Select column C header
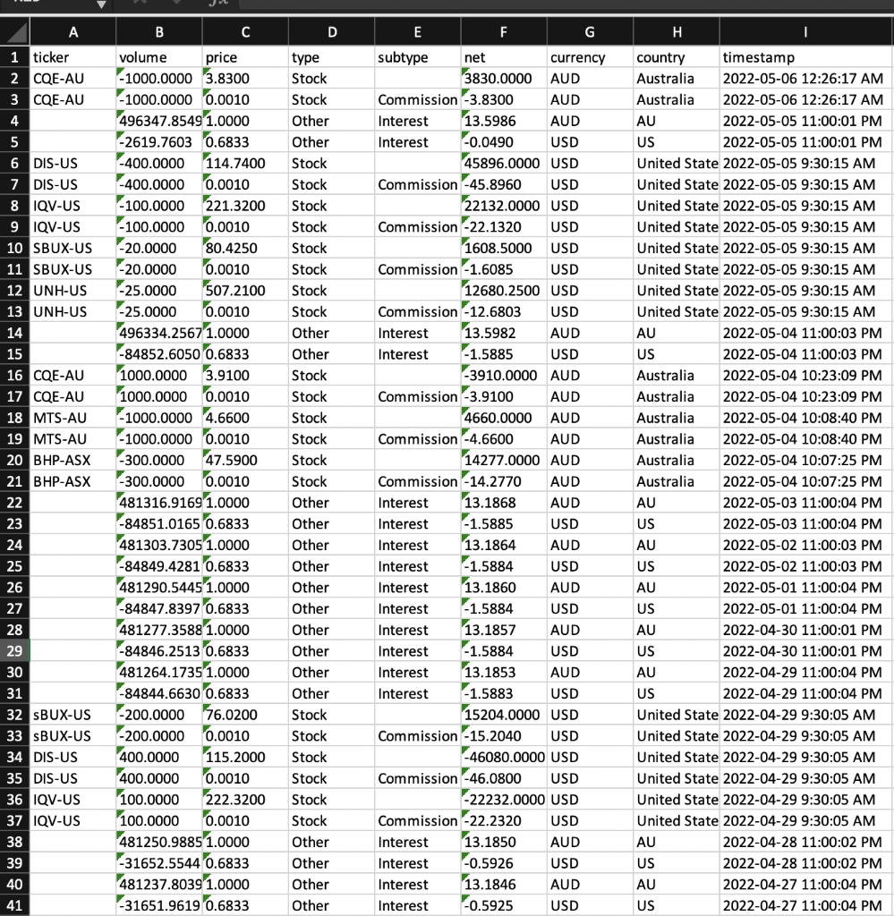894x916 pixels. point(245,31)
